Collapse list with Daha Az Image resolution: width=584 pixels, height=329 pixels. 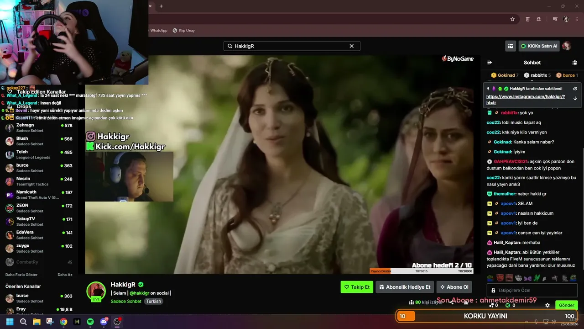(x=65, y=275)
